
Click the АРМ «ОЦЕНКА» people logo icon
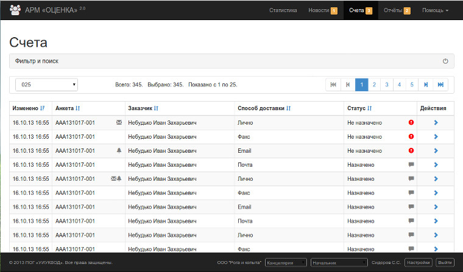tap(15, 10)
